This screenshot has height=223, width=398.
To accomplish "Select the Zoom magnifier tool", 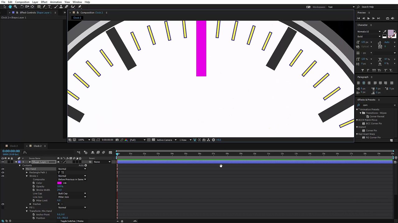I will [15, 7].
